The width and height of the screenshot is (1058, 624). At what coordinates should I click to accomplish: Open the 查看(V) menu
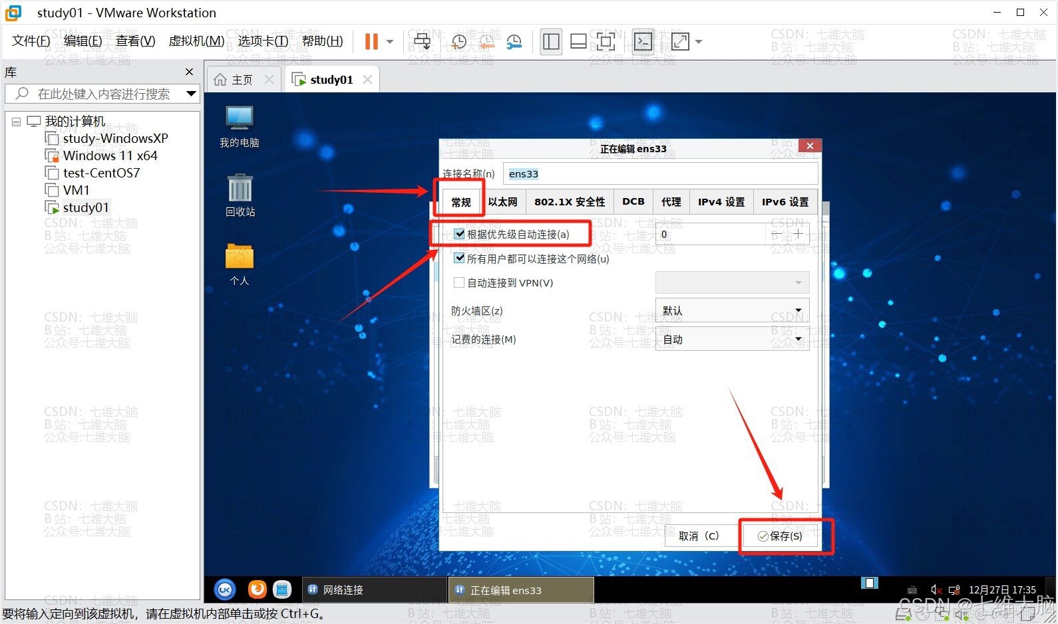coord(135,41)
